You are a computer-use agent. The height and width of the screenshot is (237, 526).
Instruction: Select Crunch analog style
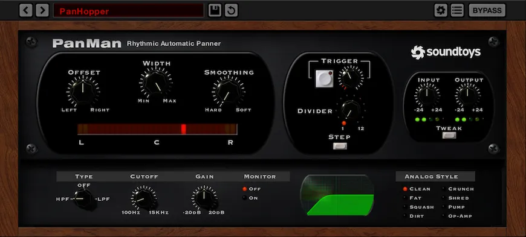tap(458, 189)
